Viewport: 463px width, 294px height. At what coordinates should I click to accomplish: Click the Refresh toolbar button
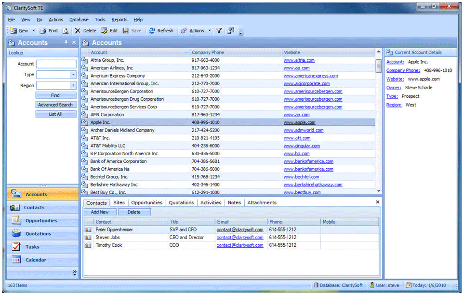[x=161, y=30]
